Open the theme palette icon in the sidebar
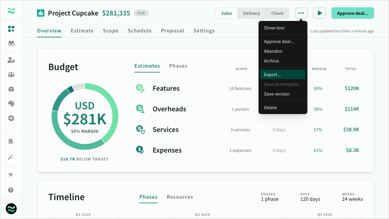Viewport: 389px width, 219px height. point(11,103)
